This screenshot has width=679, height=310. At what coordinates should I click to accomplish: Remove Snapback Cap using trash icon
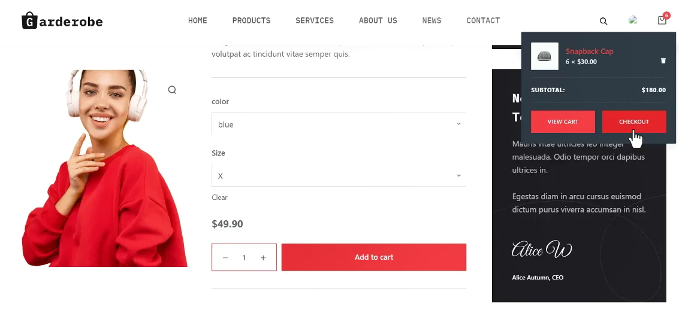pyautogui.click(x=663, y=60)
